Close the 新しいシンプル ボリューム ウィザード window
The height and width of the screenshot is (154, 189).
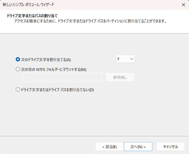[x=183, y=5]
